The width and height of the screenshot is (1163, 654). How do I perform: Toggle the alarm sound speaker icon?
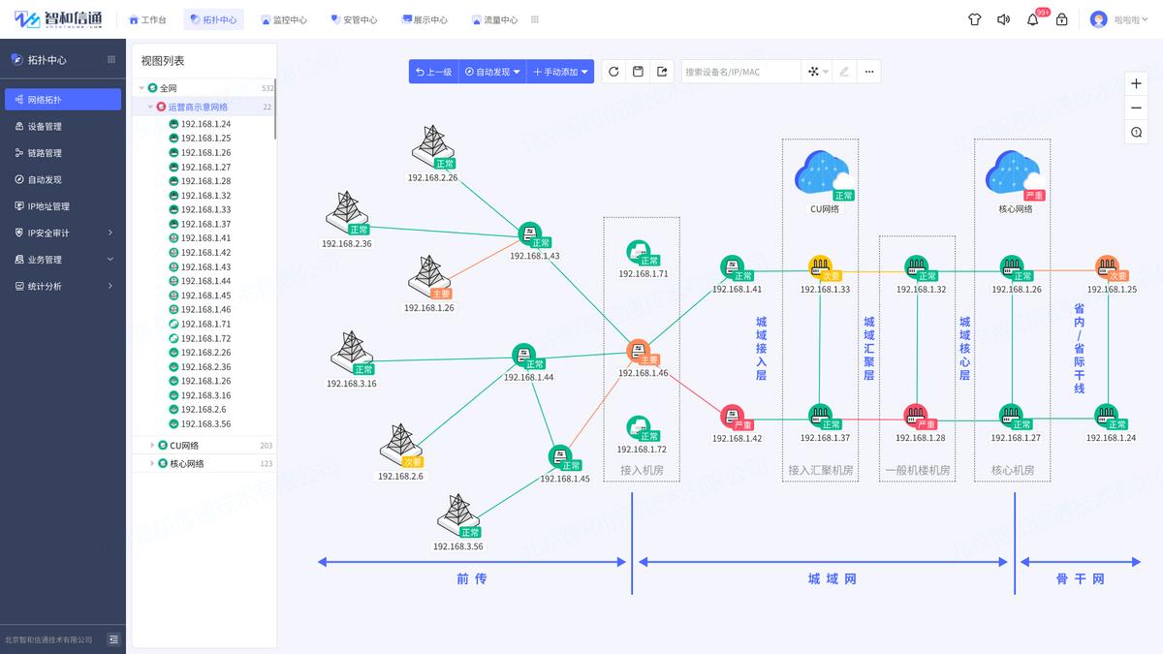point(1003,19)
